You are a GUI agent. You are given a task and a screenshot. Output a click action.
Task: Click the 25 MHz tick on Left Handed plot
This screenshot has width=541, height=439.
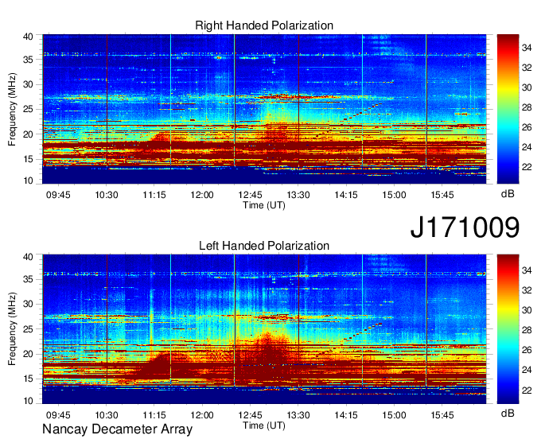pyautogui.click(x=29, y=329)
